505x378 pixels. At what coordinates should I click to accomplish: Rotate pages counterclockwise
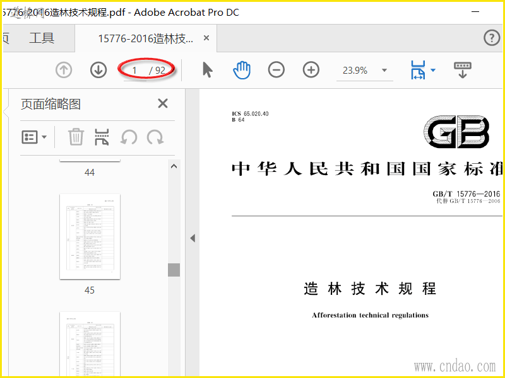pyautogui.click(x=129, y=137)
